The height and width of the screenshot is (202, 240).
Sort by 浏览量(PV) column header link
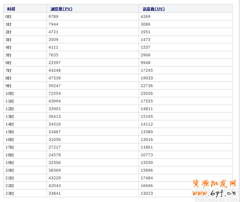[x=61, y=9]
